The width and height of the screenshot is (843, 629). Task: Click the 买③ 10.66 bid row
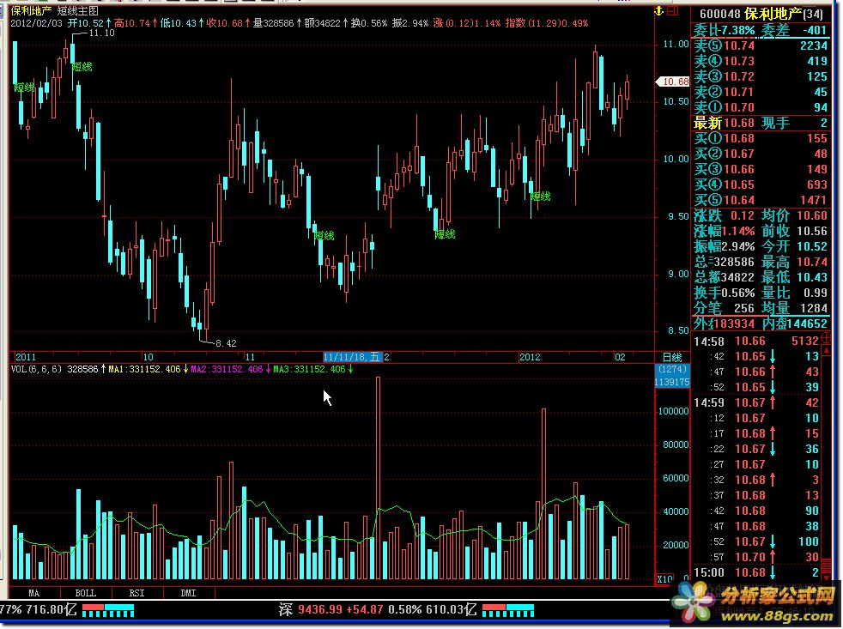(761, 170)
